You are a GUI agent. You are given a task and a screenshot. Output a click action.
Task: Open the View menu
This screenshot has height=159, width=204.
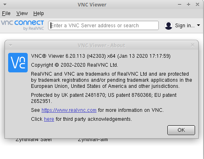pos(22,13)
